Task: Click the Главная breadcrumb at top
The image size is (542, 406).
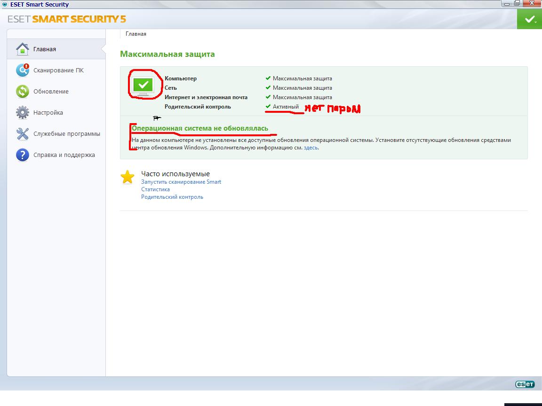Action: coord(136,34)
